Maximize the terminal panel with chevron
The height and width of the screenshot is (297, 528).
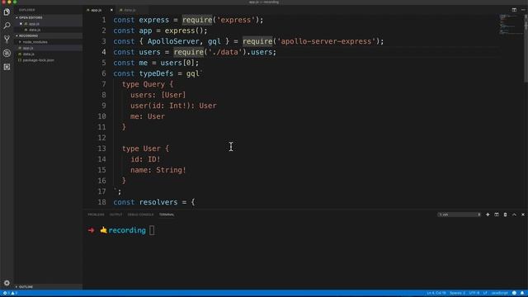(x=514, y=214)
